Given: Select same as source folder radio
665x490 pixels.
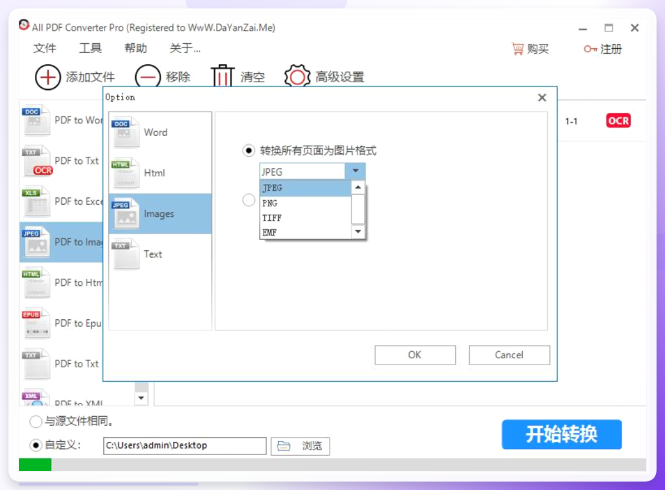Looking at the screenshot, I should (x=36, y=421).
